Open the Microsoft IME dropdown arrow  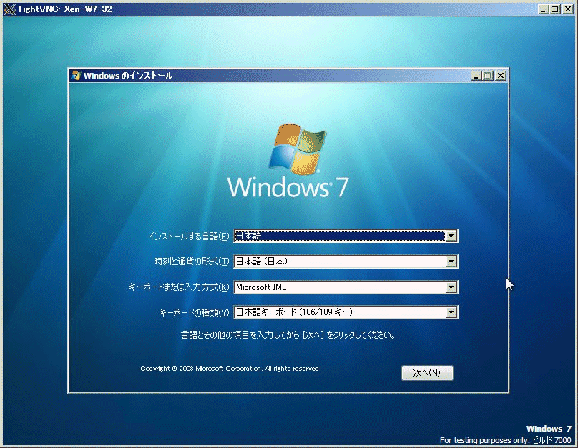pyautogui.click(x=451, y=287)
